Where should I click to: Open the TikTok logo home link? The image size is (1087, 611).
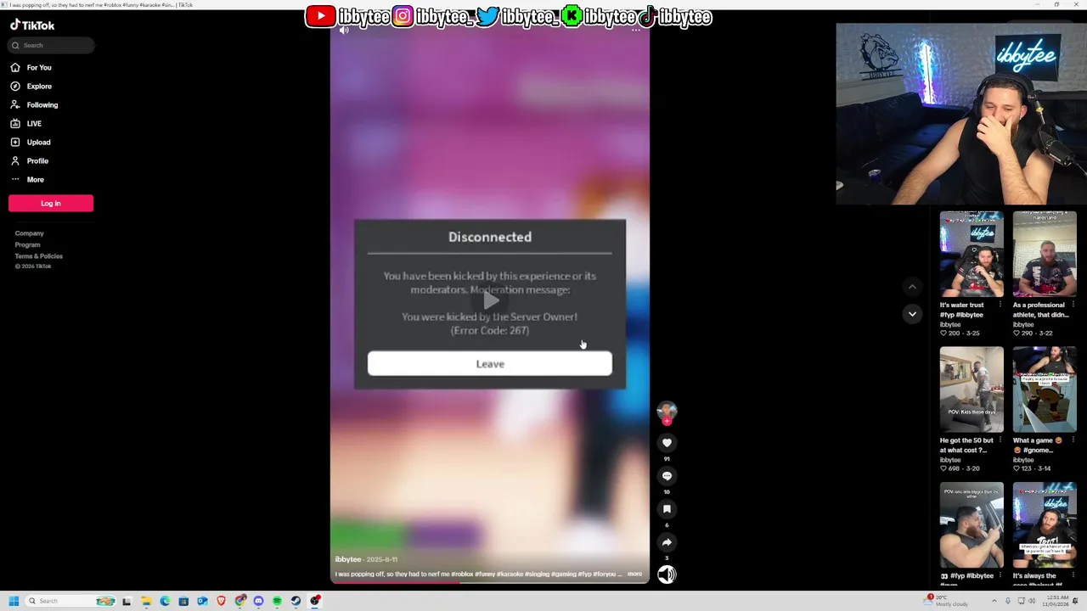tap(32, 25)
